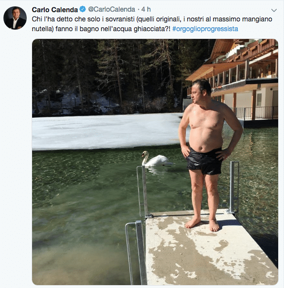The width and height of the screenshot is (284, 288).
Task: Click the frozen ice sheet on the lake
Action: coord(108,131)
